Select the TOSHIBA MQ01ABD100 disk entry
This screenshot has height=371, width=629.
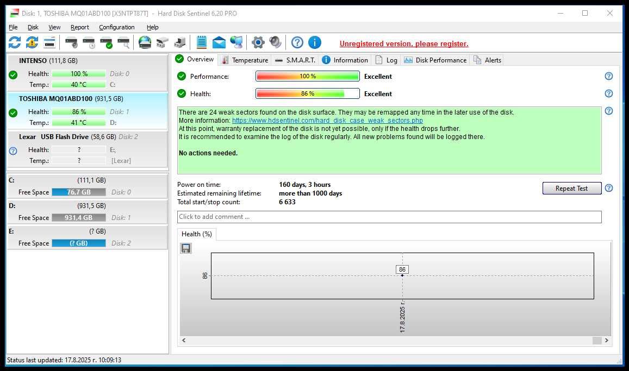[88, 111]
